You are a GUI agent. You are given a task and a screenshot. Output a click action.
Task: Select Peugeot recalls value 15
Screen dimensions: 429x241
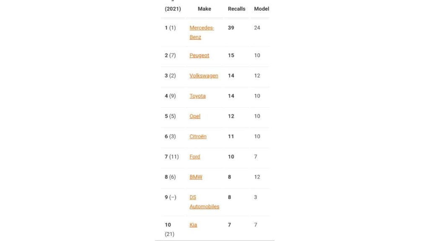pyautogui.click(x=231, y=55)
